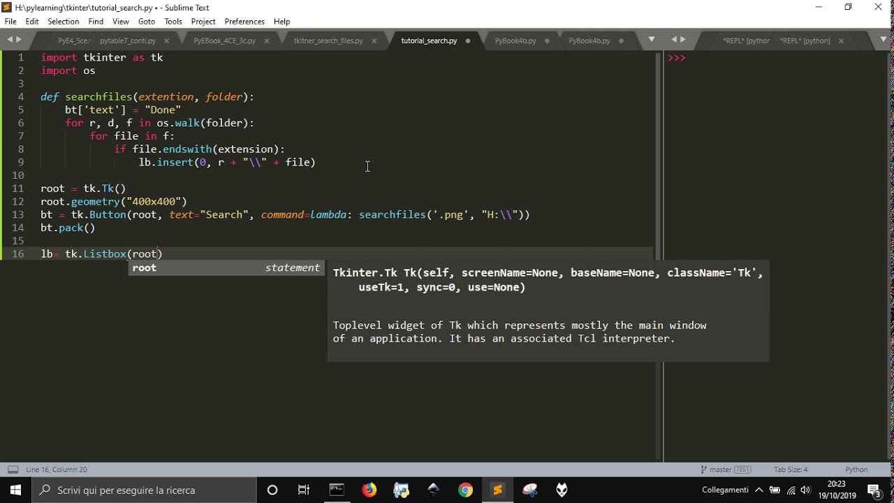Open the Python IDLE taskbar icon
This screenshot has width=894, height=503.
coord(401,490)
